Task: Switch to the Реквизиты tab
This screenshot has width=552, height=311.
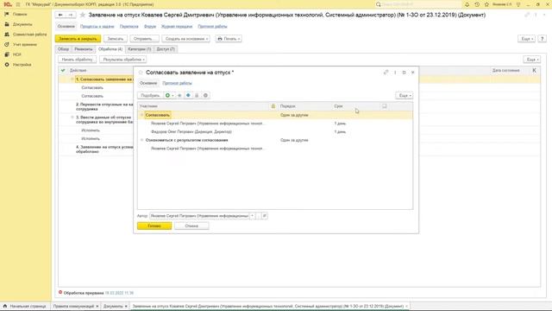Action: [x=84, y=49]
